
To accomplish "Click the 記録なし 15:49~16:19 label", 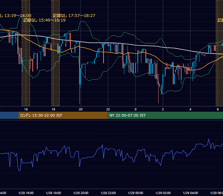I will [44, 20].
